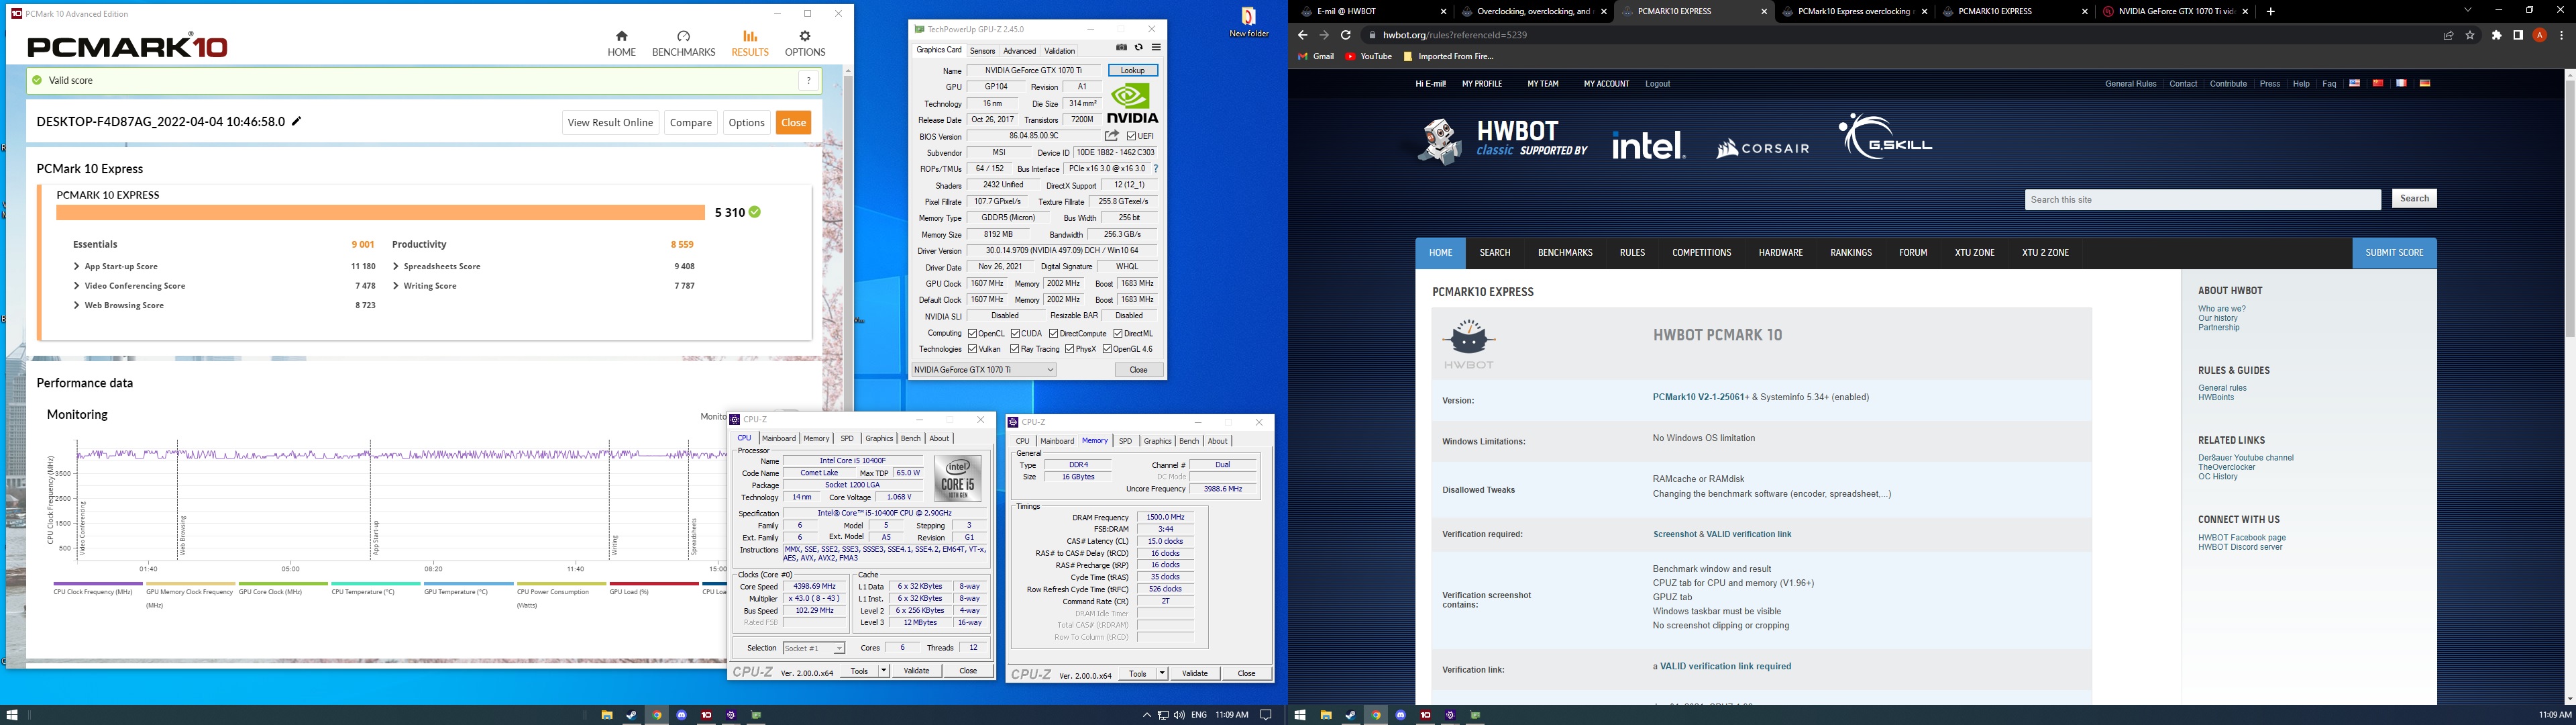Toggle Vulkan checkbox

(972, 350)
